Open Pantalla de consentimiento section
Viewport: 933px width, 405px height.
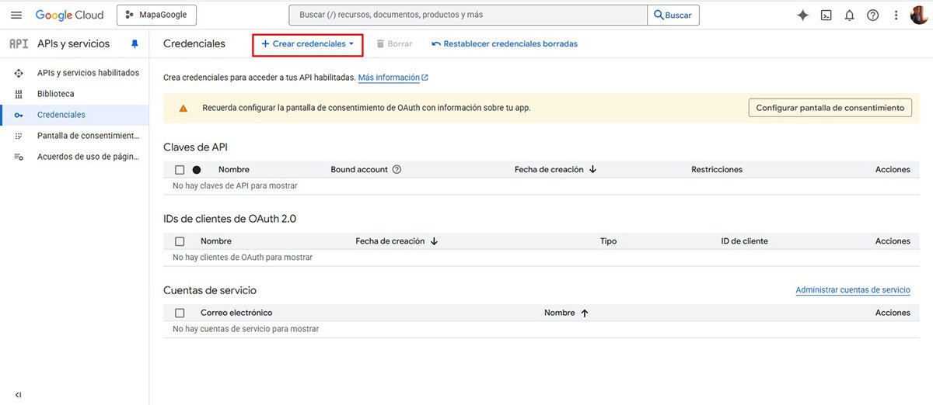pyautogui.click(x=89, y=136)
